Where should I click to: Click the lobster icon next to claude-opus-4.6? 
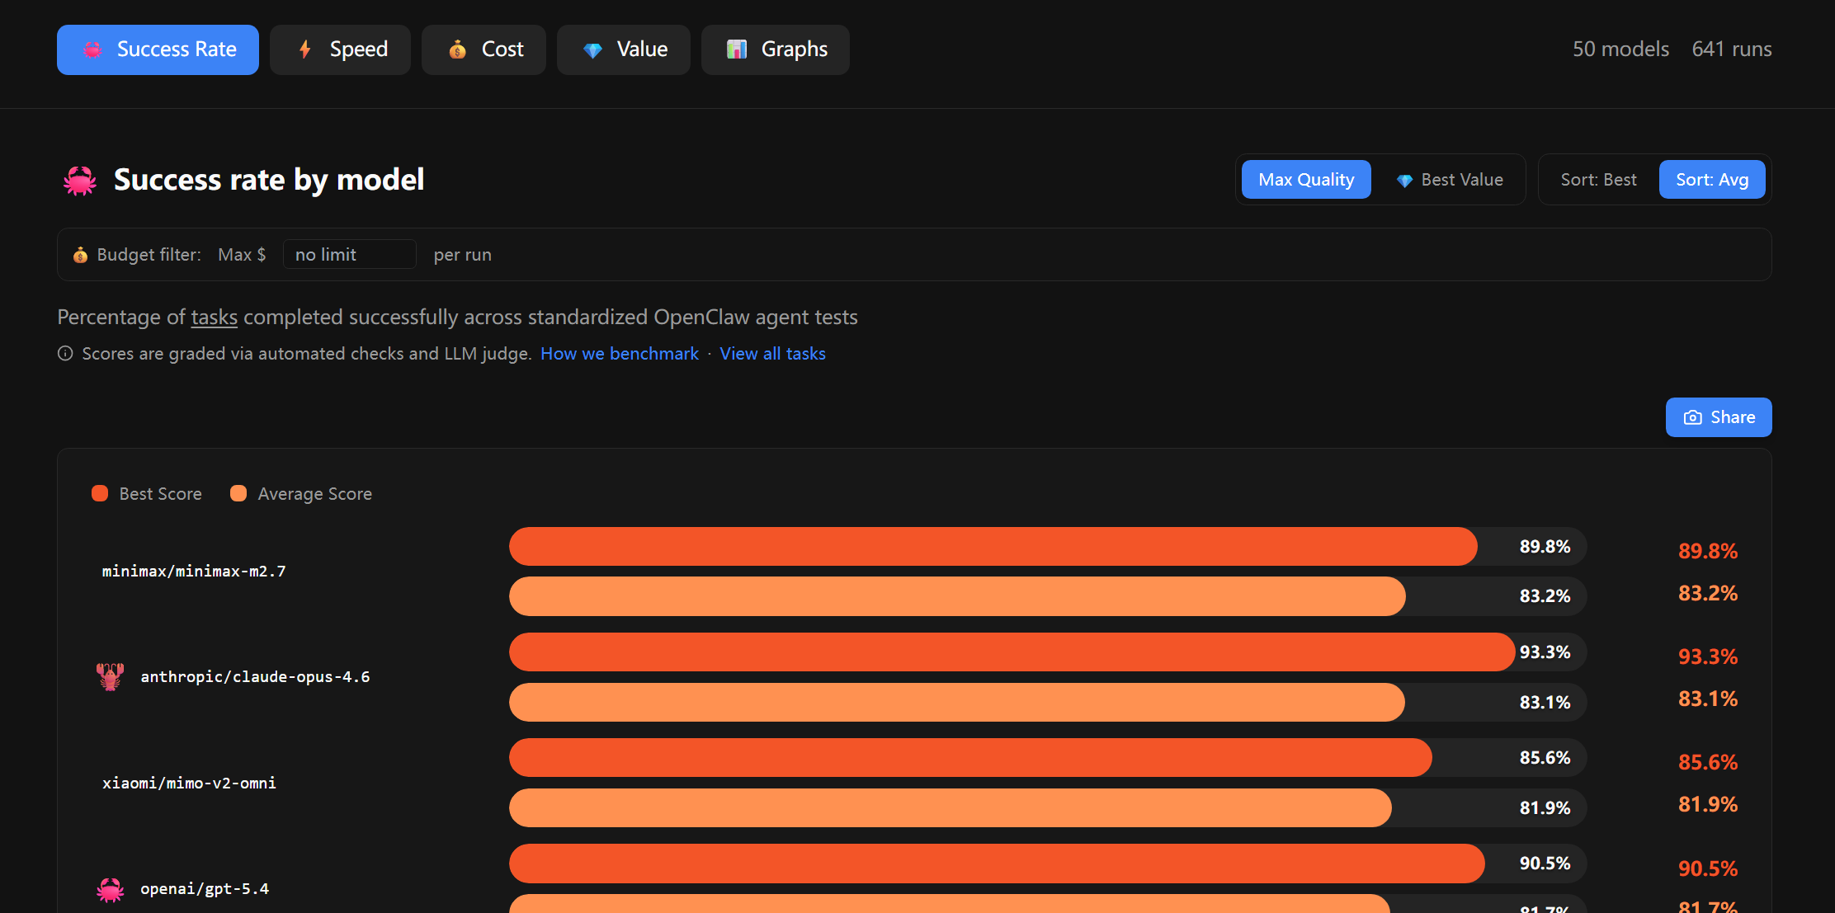click(x=110, y=677)
